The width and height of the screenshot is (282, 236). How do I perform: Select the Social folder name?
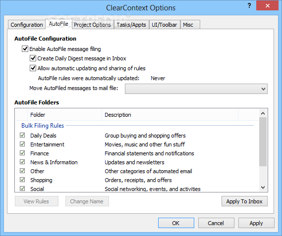pos(37,189)
